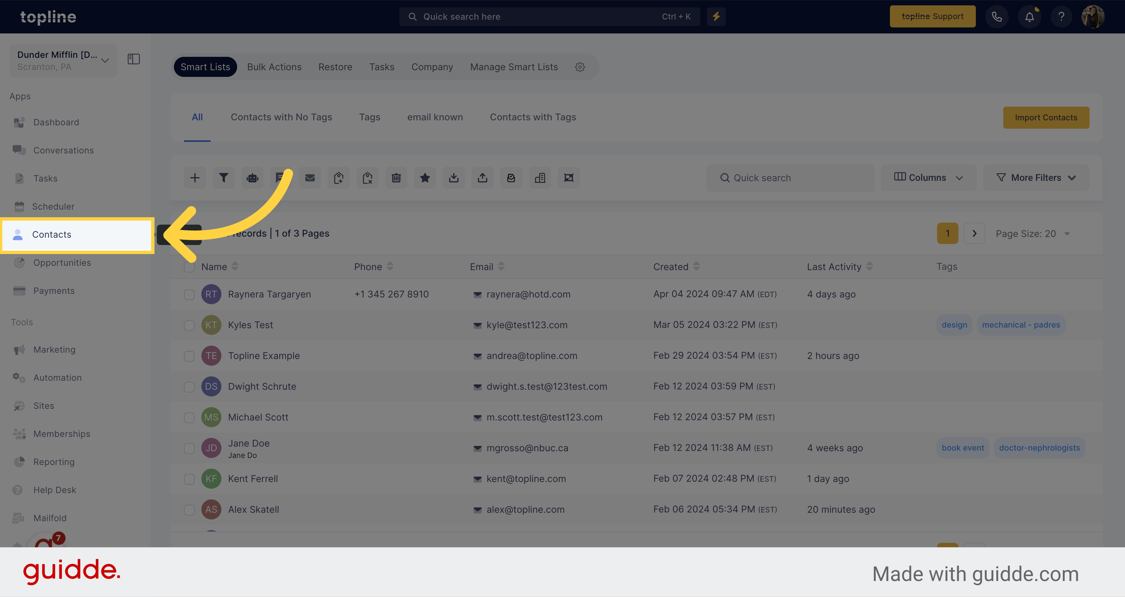
Task: Click the design tag on Kyles Test
Action: click(x=954, y=325)
